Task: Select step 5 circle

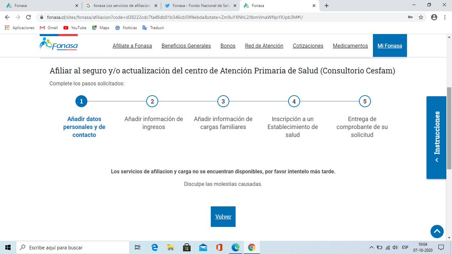Action: coord(365,101)
